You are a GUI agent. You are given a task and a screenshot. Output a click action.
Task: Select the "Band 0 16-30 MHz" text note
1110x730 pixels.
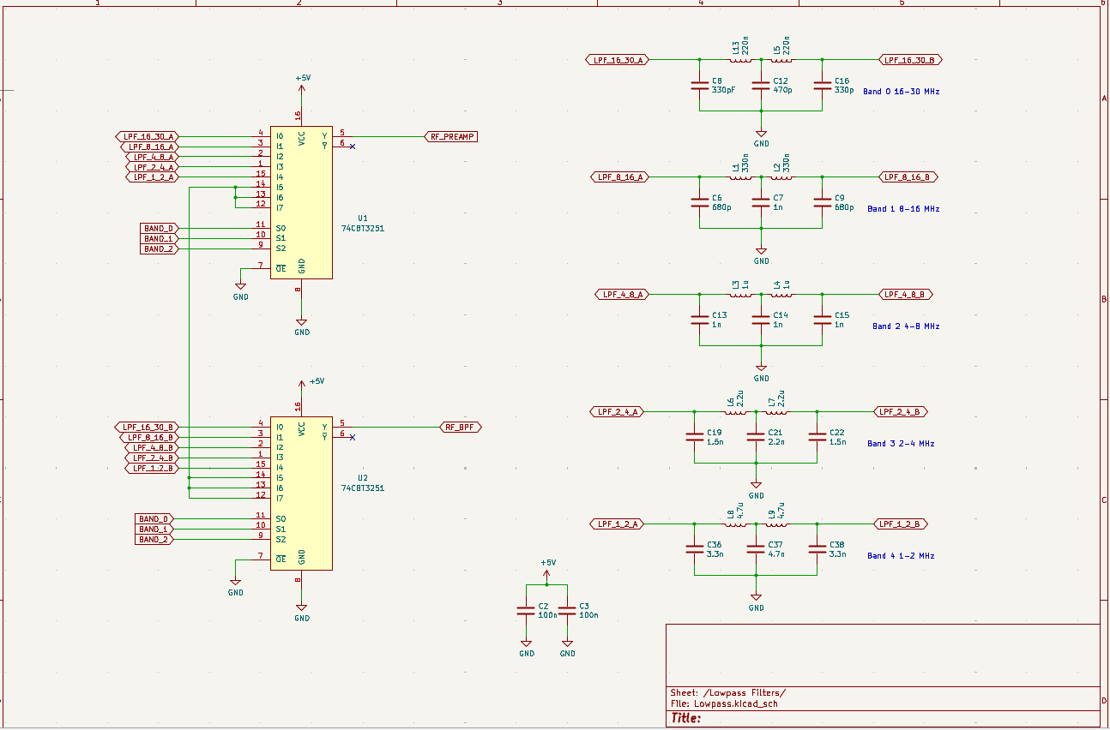pos(901,92)
